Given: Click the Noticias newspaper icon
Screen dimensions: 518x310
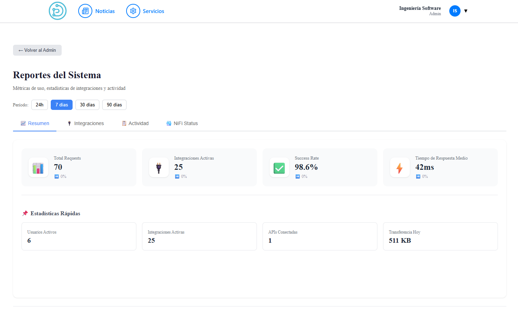Looking at the screenshot, I should click(85, 11).
